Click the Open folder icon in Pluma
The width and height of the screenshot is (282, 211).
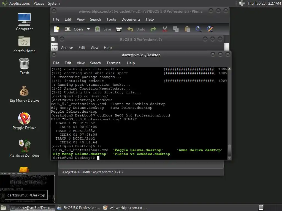[68, 29]
